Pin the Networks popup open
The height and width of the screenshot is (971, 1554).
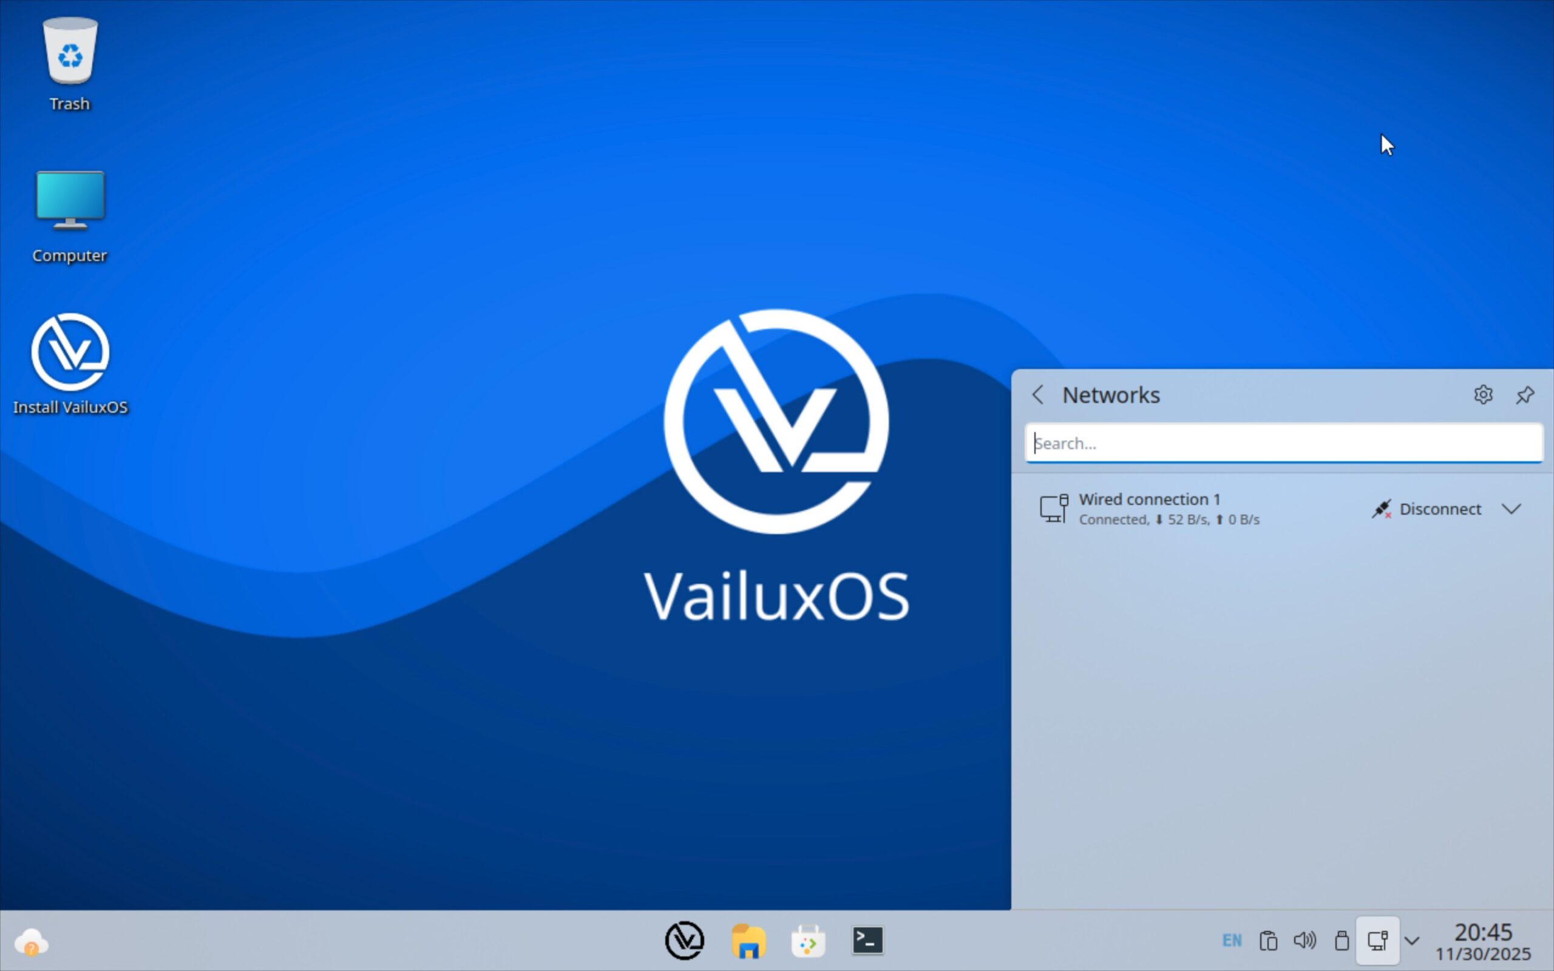point(1525,394)
